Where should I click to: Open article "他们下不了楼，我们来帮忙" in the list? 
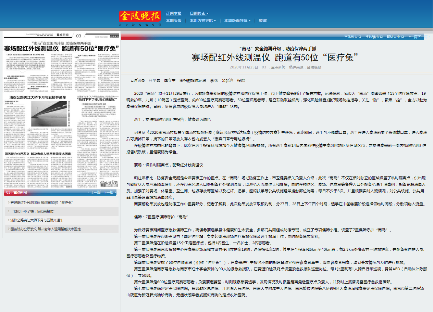33,211
